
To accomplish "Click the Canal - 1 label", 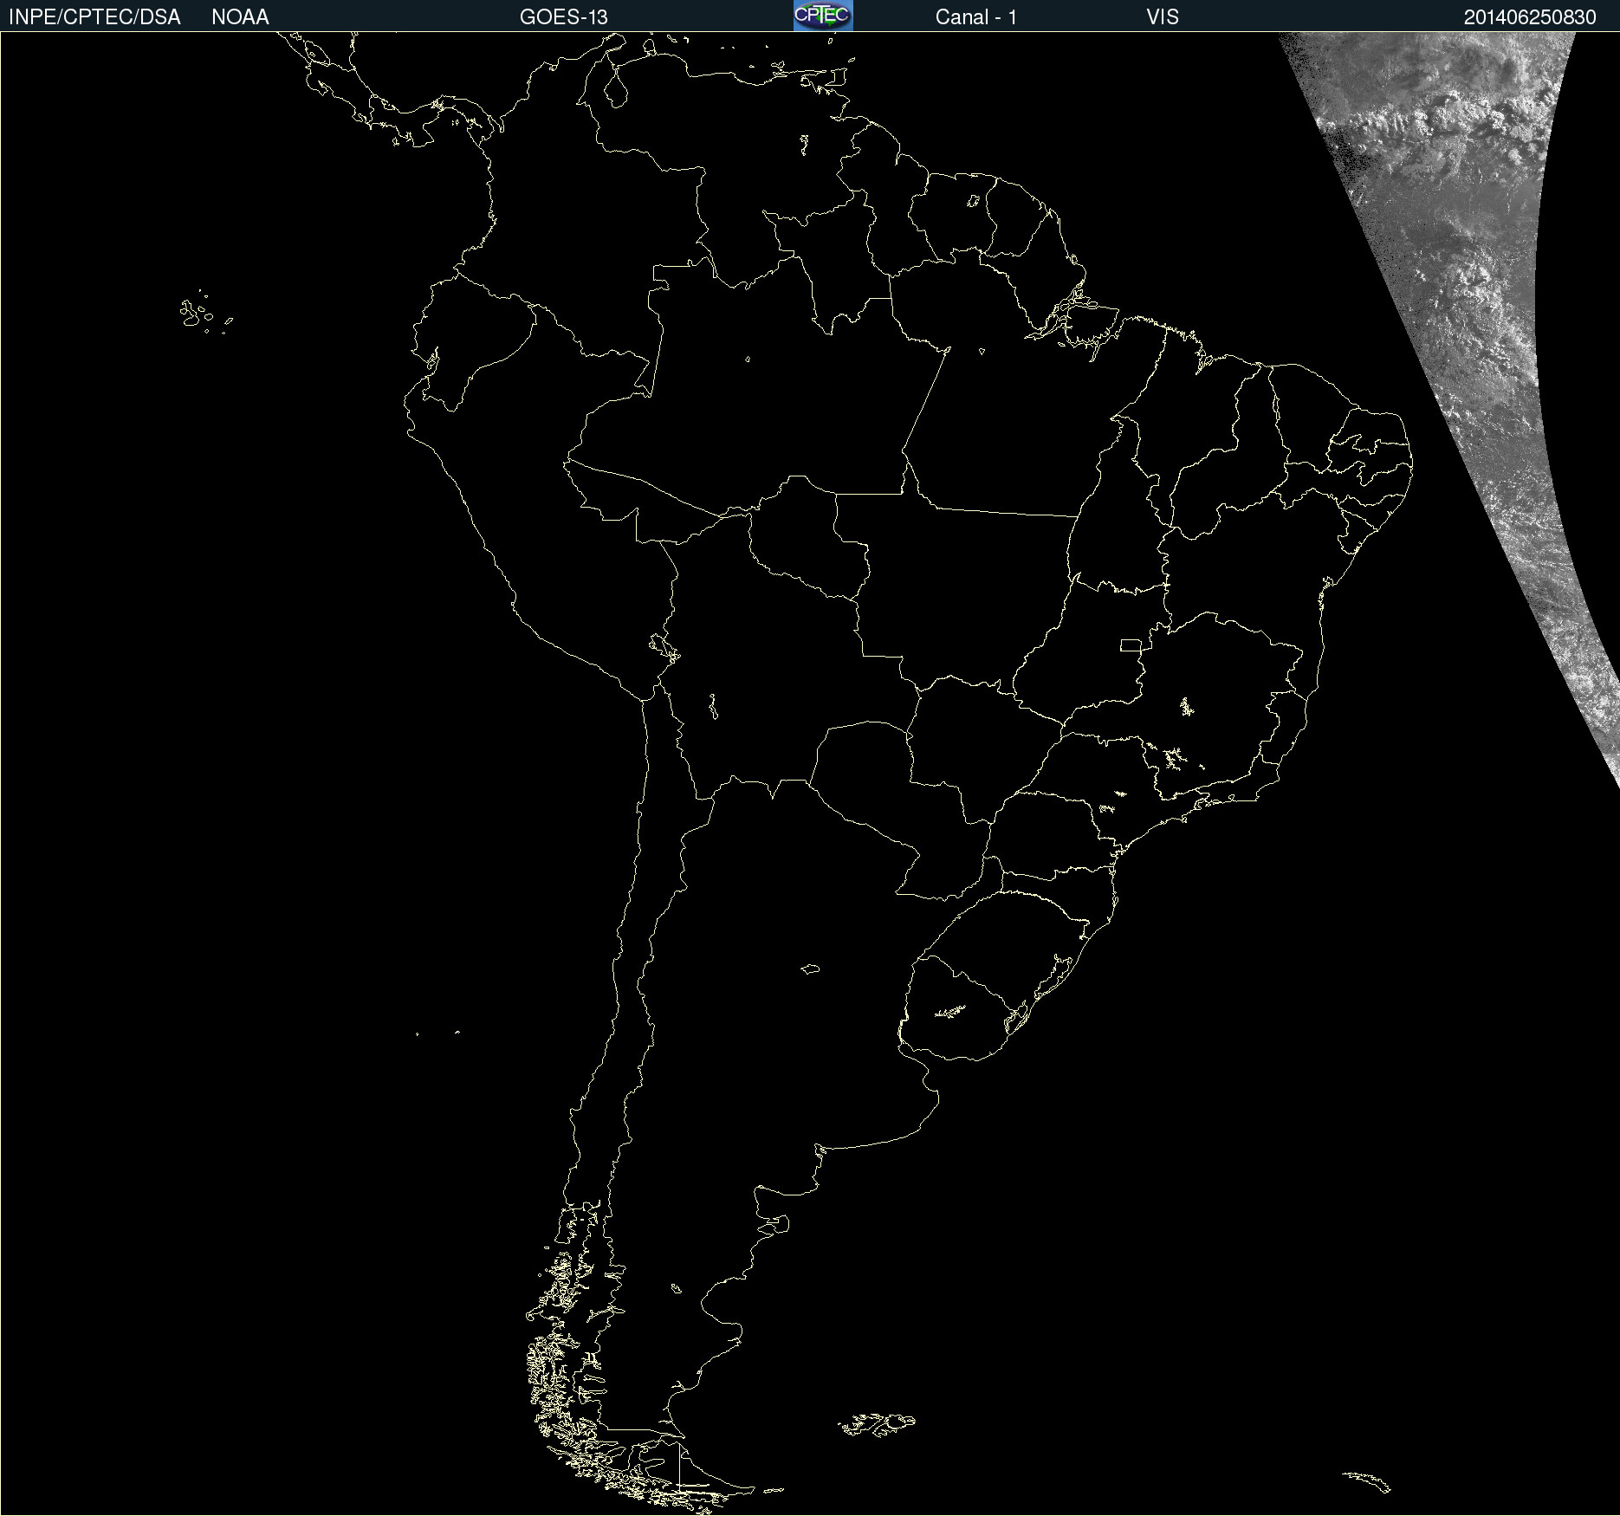I will point(975,17).
